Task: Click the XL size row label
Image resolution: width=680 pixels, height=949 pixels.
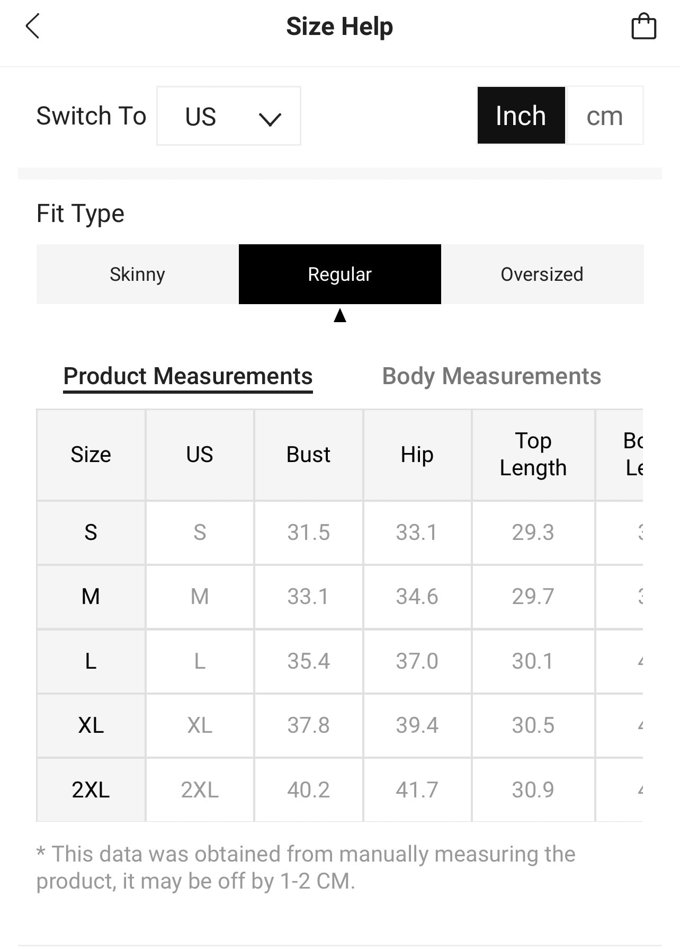Action: [91, 725]
